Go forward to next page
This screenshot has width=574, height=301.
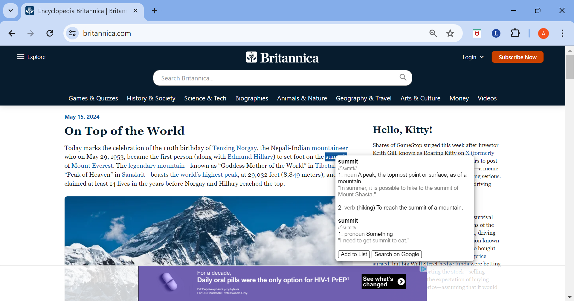click(31, 33)
